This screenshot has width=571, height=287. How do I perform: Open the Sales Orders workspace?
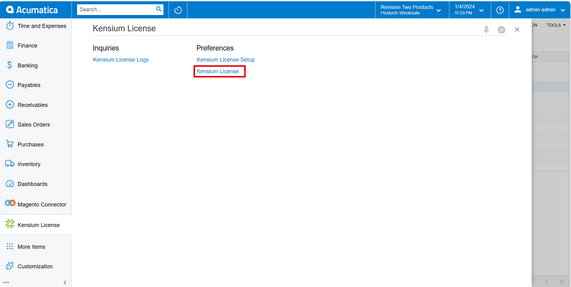point(33,124)
